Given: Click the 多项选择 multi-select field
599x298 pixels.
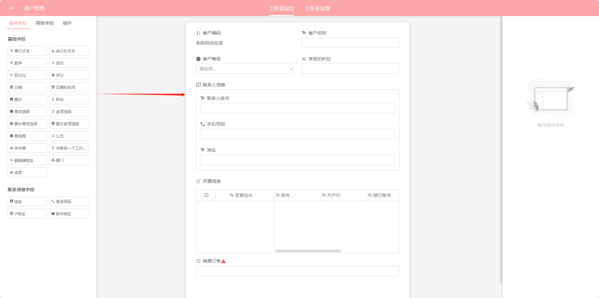Looking at the screenshot, I should (x=69, y=112).
